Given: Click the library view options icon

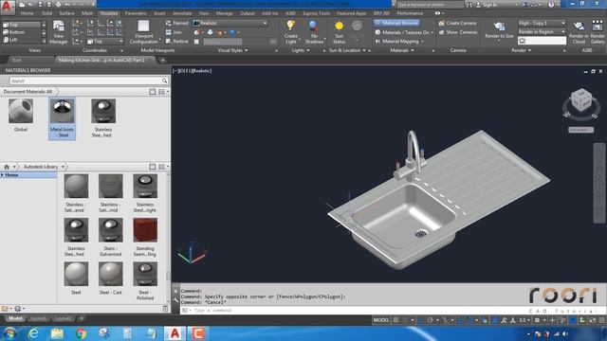Looking at the screenshot, I should tap(162, 167).
